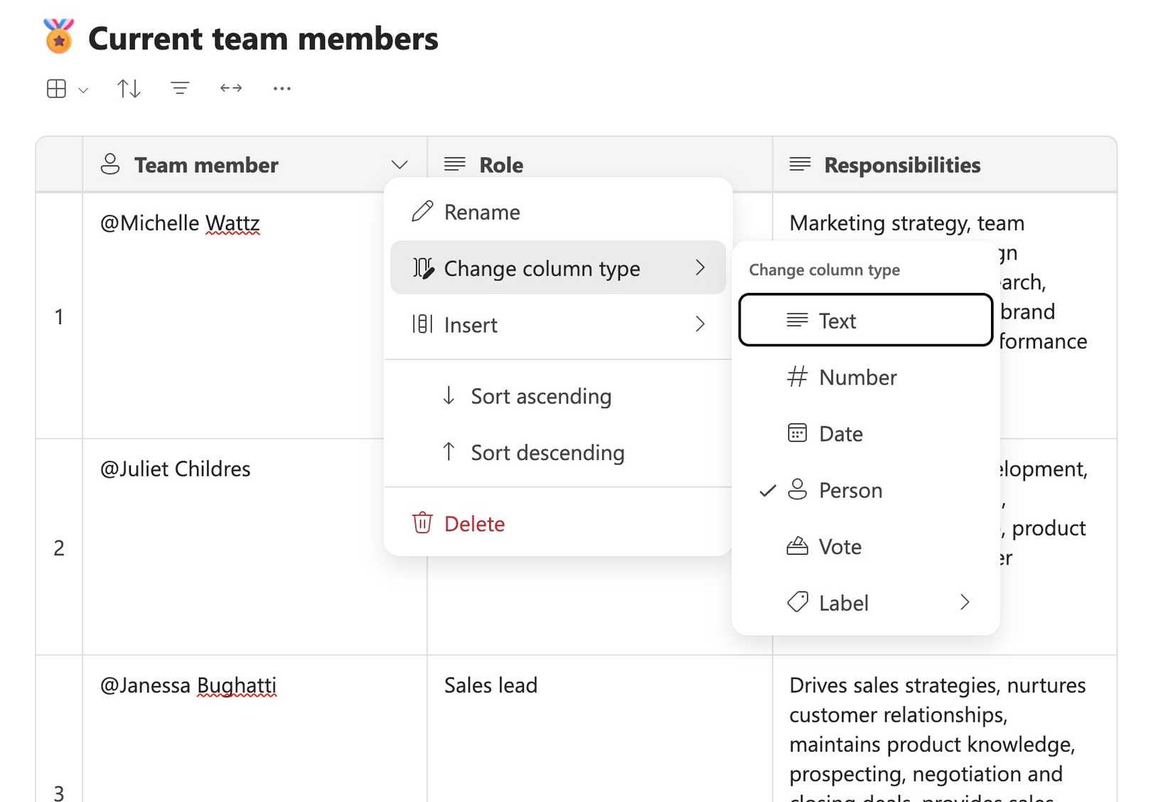The height and width of the screenshot is (802, 1173).
Task: Click the Responsibilities column text icon
Action: 800,164
